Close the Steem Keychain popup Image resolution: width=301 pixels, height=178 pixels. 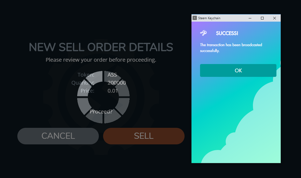[275, 18]
